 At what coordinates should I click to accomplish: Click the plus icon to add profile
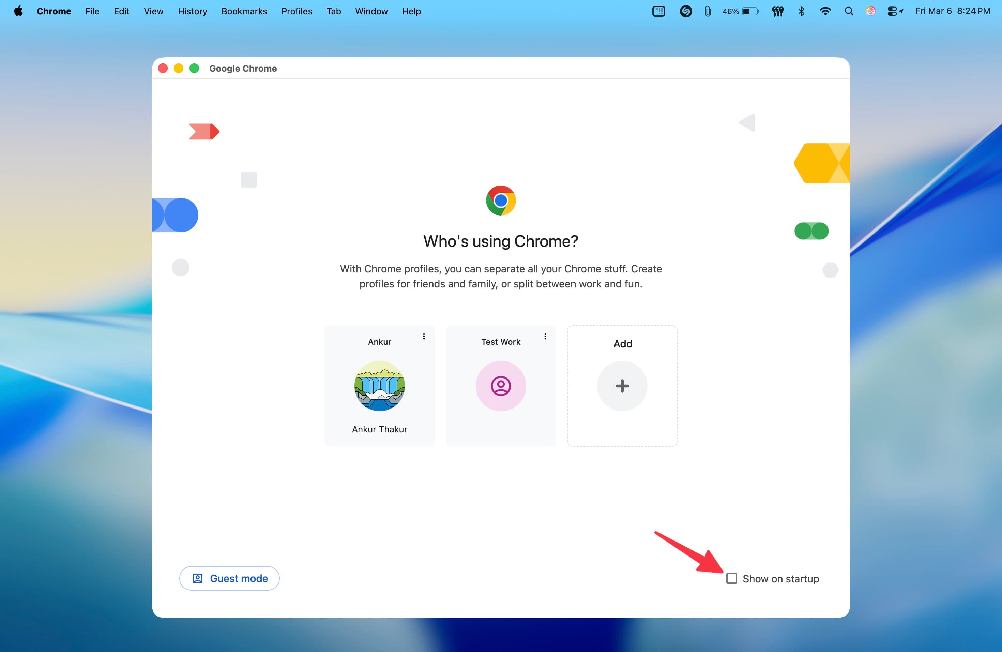click(622, 386)
